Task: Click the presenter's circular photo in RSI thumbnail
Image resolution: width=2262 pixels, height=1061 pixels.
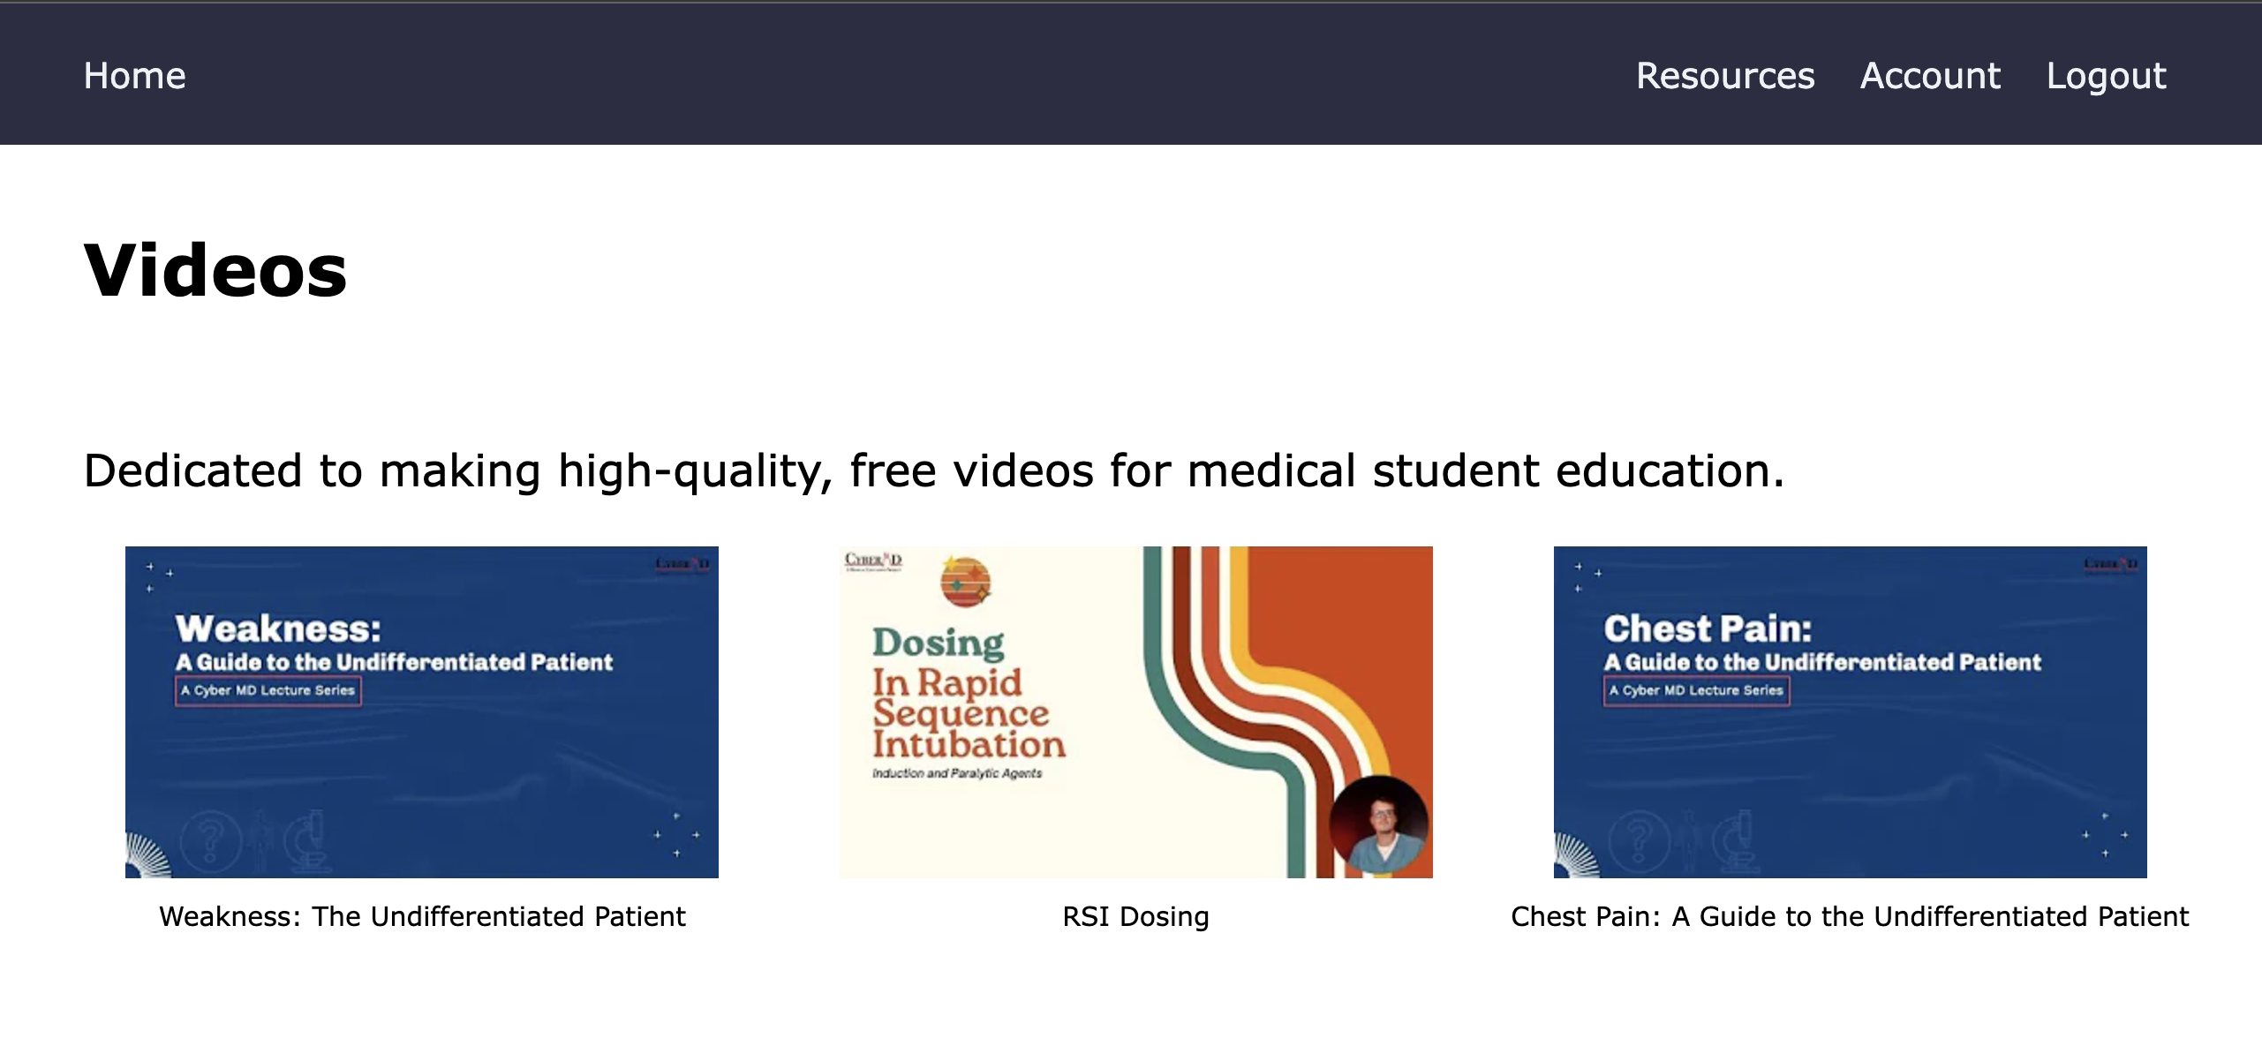Action: pos(1378,824)
